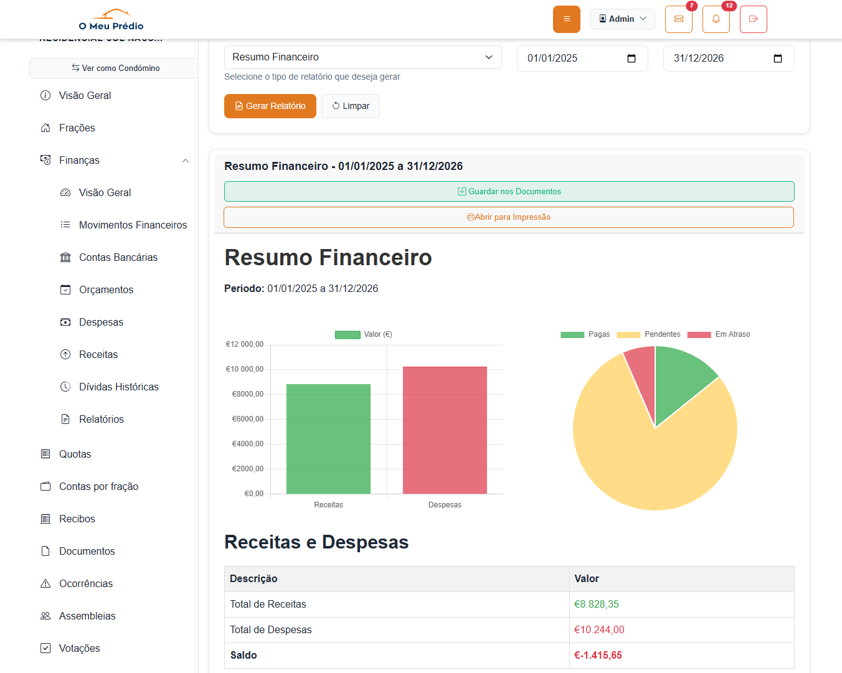
Task: Expand the Admin account dropdown
Action: [623, 19]
